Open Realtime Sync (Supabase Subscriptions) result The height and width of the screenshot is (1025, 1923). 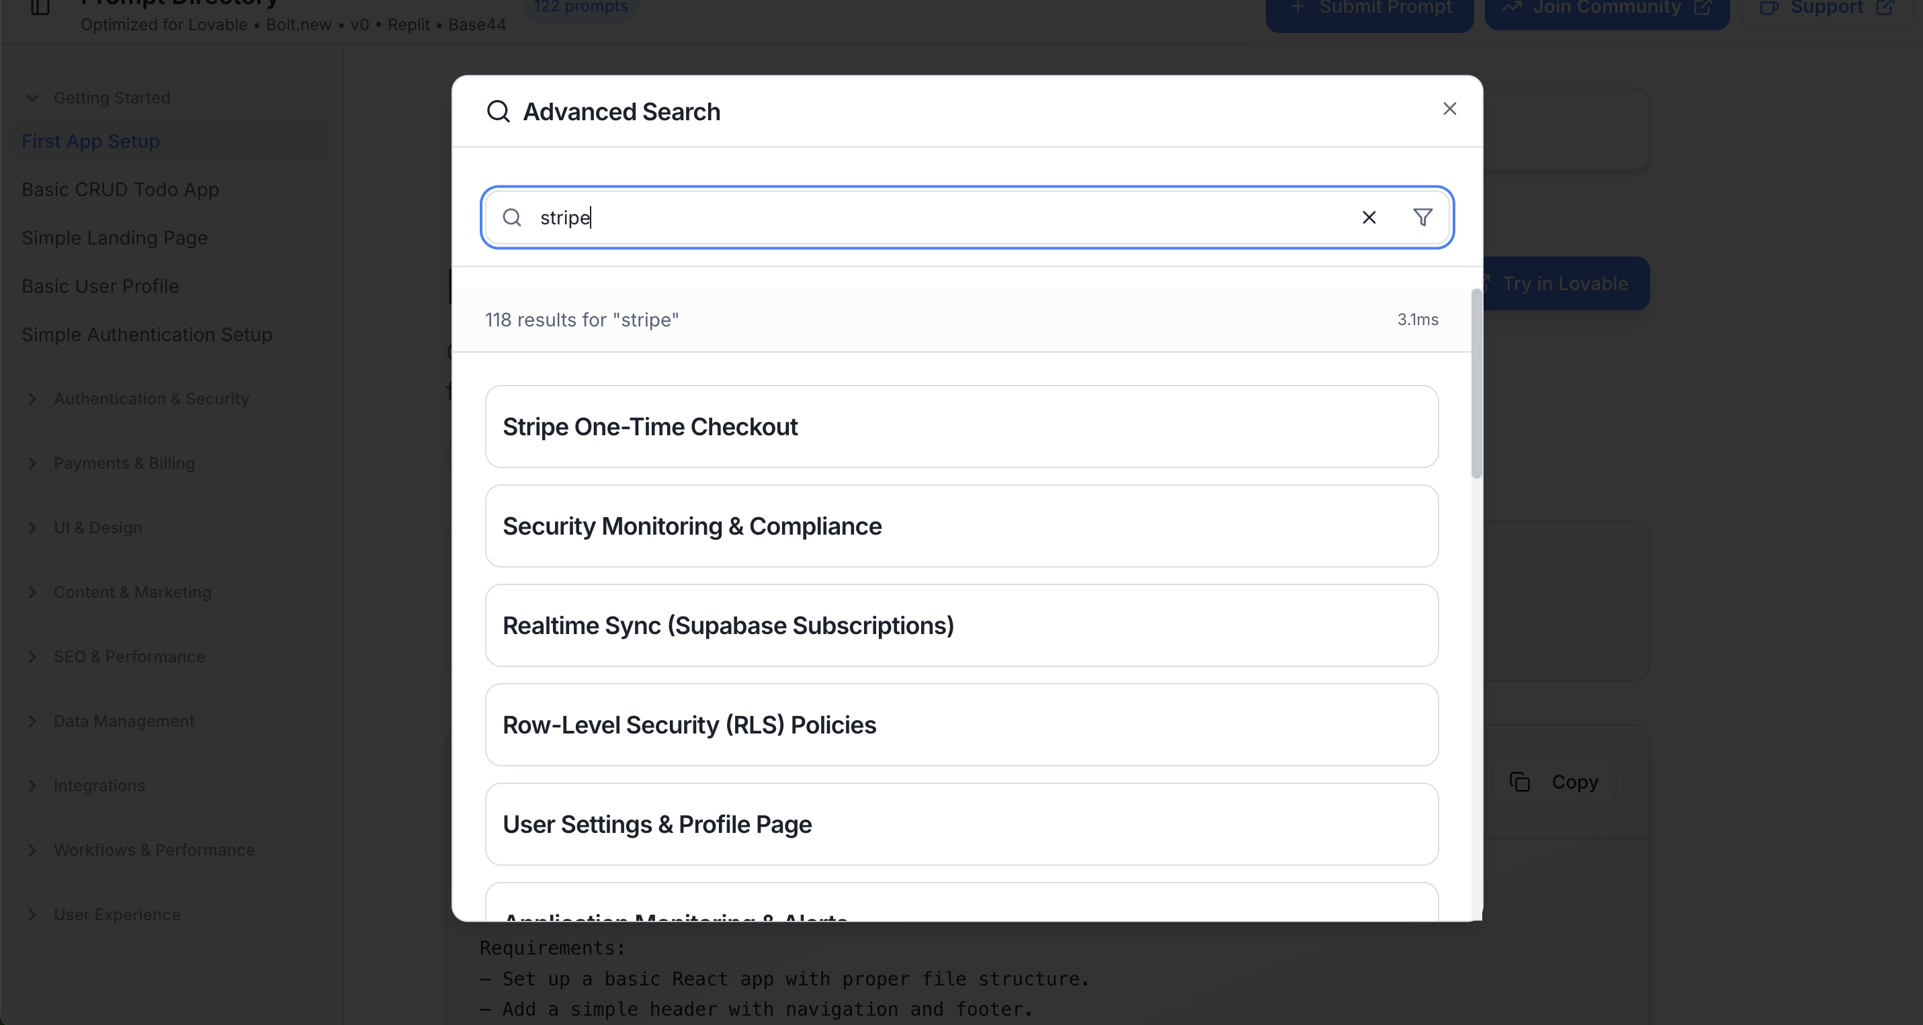coord(961,625)
